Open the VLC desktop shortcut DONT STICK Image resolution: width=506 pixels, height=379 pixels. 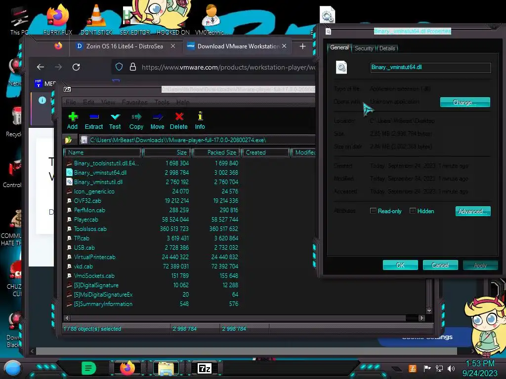(x=96, y=19)
